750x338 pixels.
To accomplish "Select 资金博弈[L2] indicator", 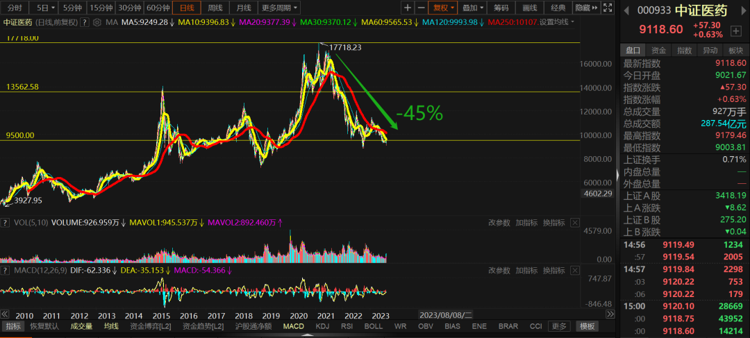I will 151,326.
